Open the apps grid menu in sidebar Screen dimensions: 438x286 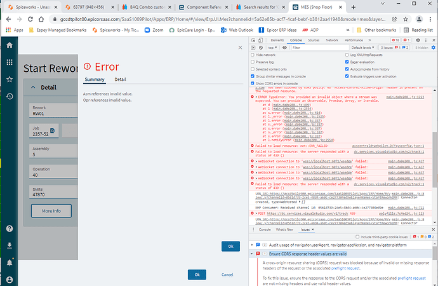[10, 62]
